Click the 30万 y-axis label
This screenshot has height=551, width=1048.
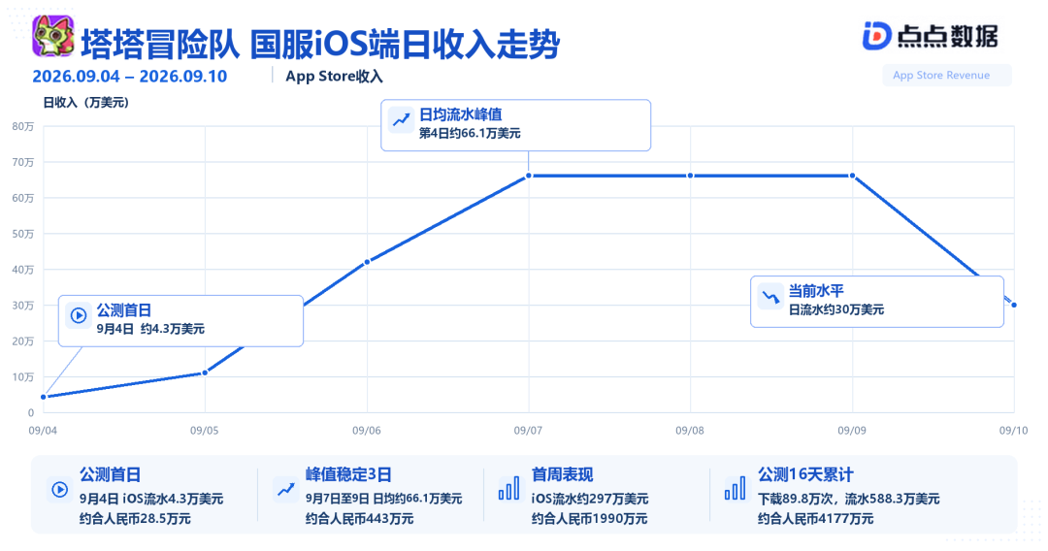click(x=22, y=306)
